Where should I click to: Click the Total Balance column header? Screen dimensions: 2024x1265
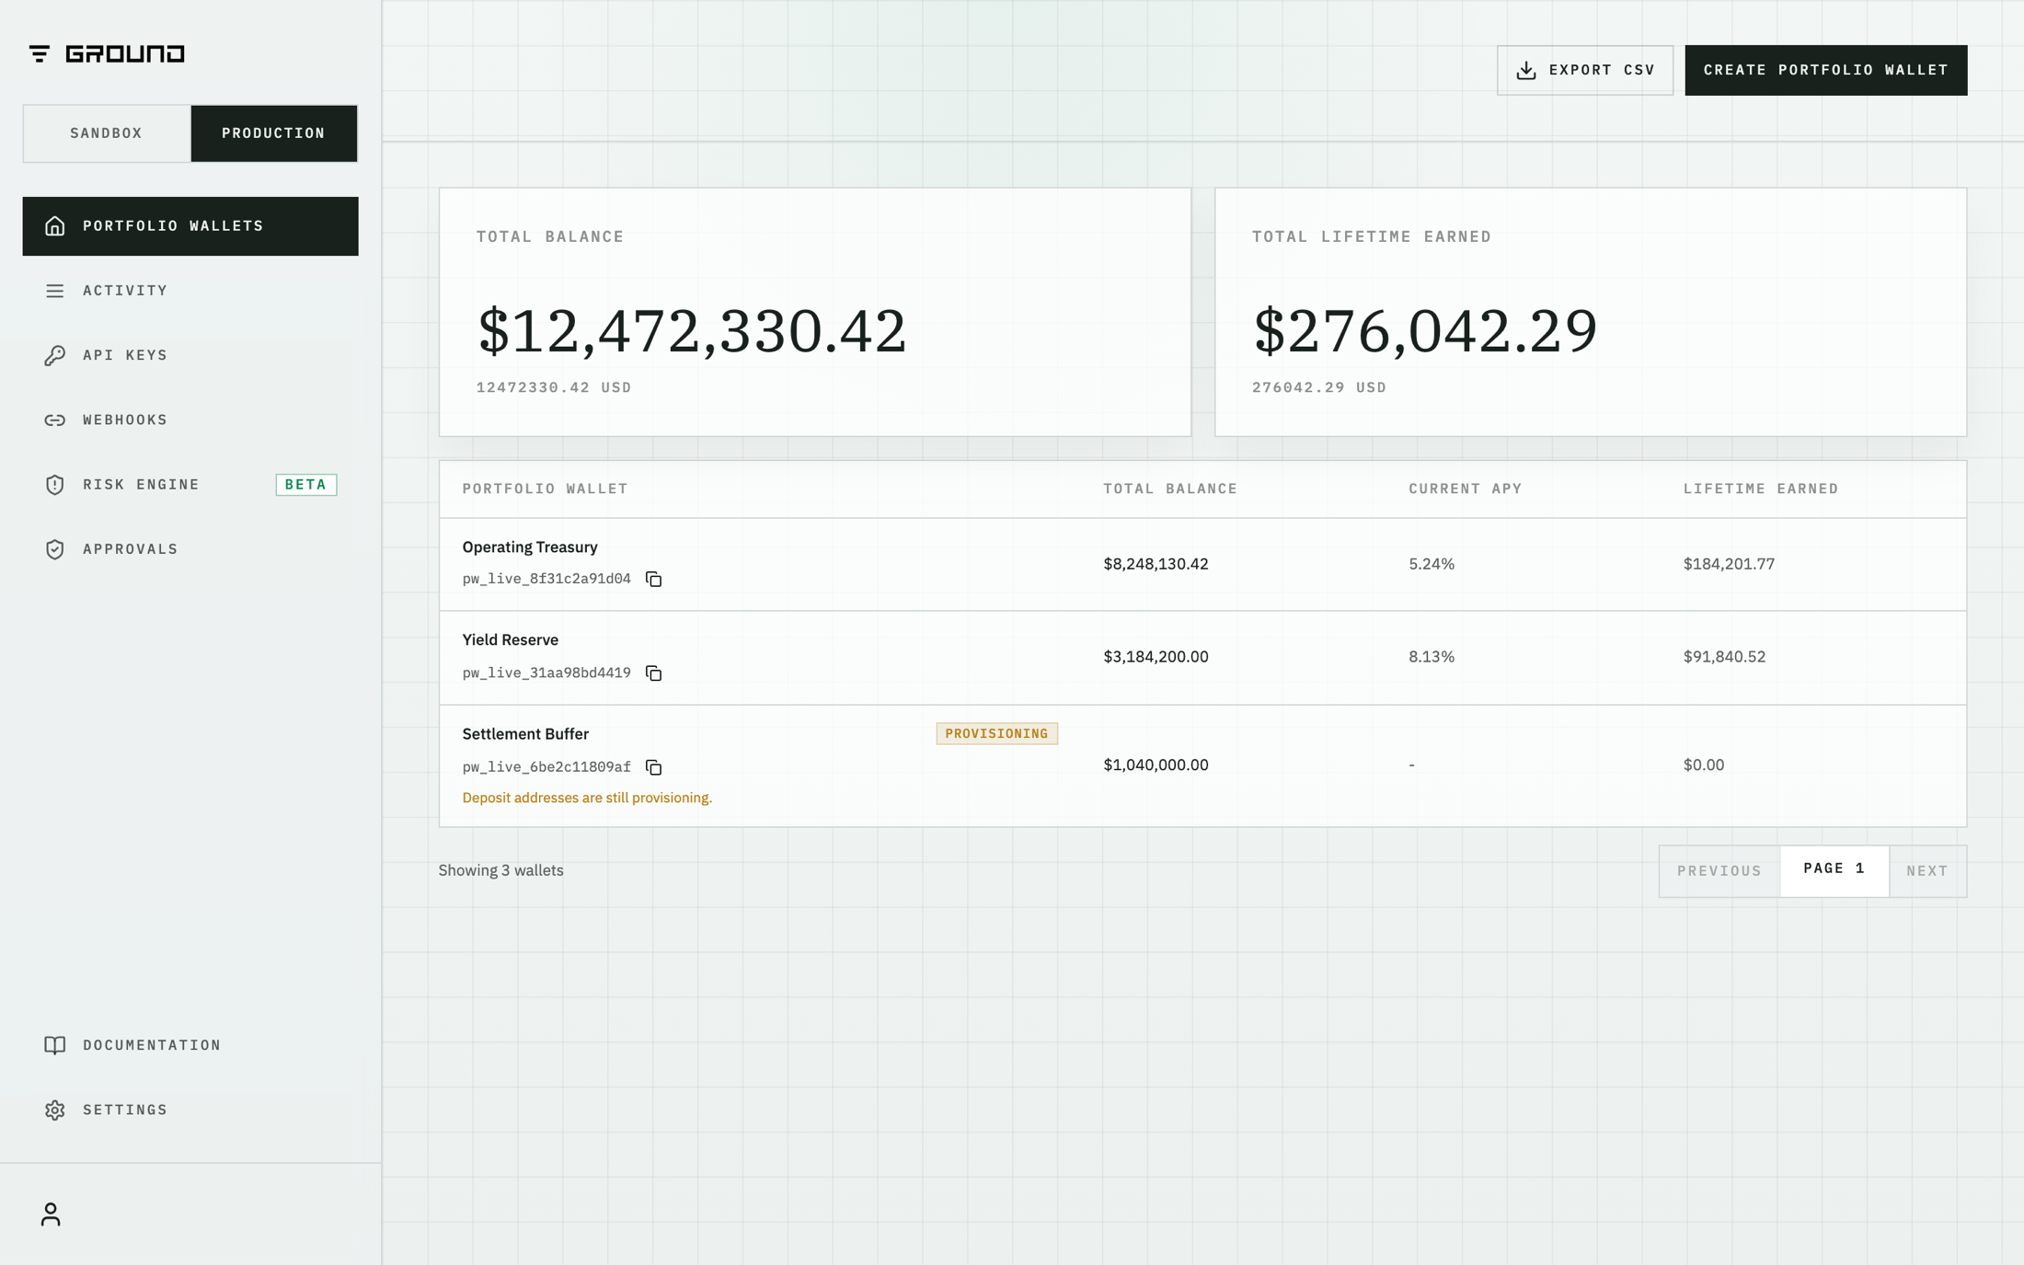(1171, 489)
